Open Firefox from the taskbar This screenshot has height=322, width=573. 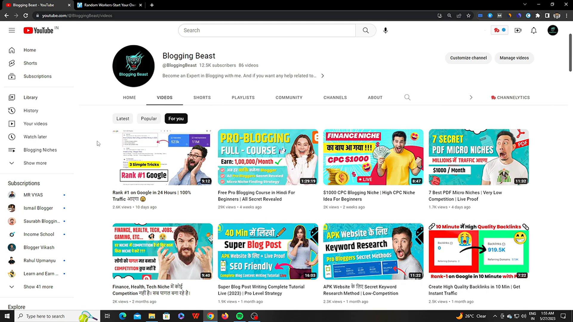225,316
